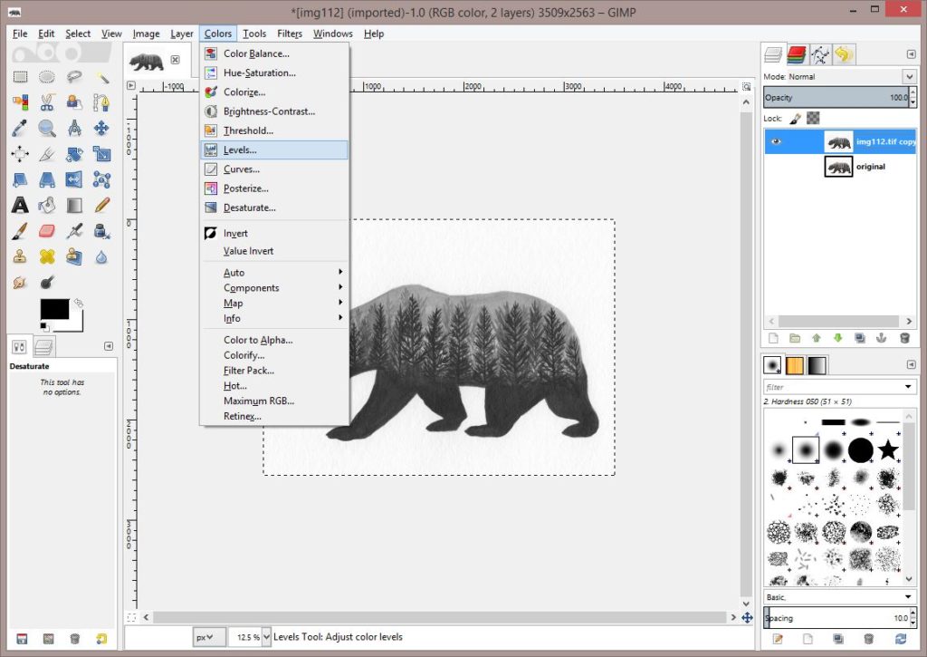Choose Curves... from the Colors menu
The height and width of the screenshot is (657, 927).
[x=274, y=169]
